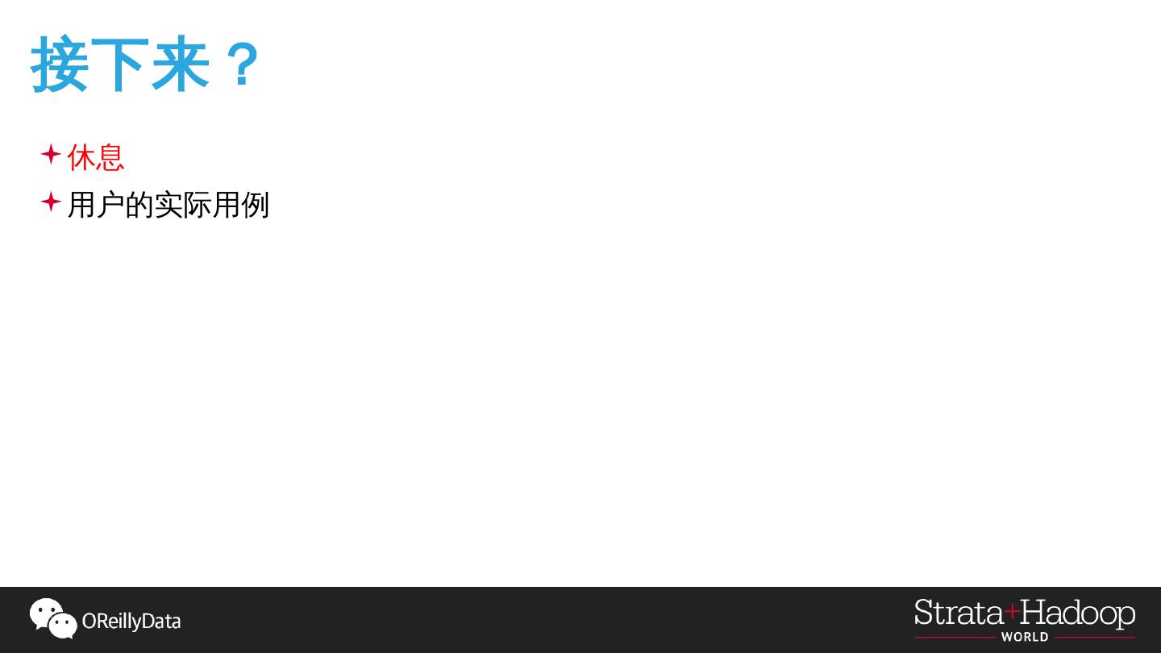Select the red 休息 bullet text

(x=96, y=157)
